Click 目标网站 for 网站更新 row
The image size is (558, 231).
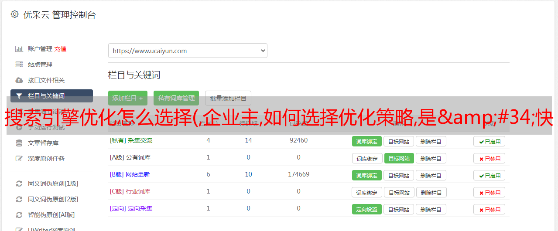point(399,175)
